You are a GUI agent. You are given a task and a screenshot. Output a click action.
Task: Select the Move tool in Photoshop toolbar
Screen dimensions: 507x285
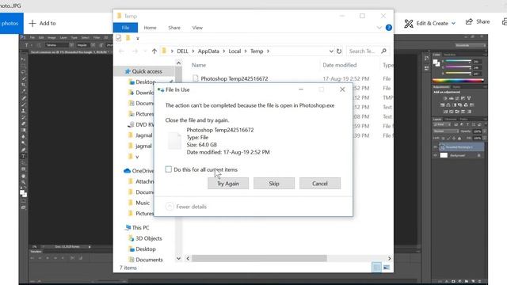pyautogui.click(x=23, y=59)
